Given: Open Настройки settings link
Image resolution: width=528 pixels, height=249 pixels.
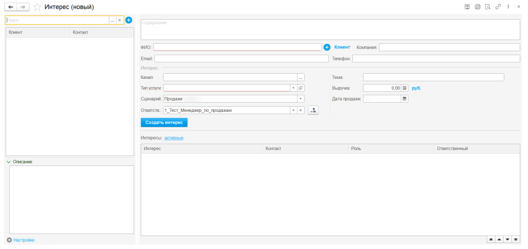Looking at the screenshot, I should [24, 240].
